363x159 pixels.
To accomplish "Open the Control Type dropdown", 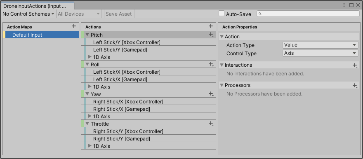I will pyautogui.click(x=320, y=53).
